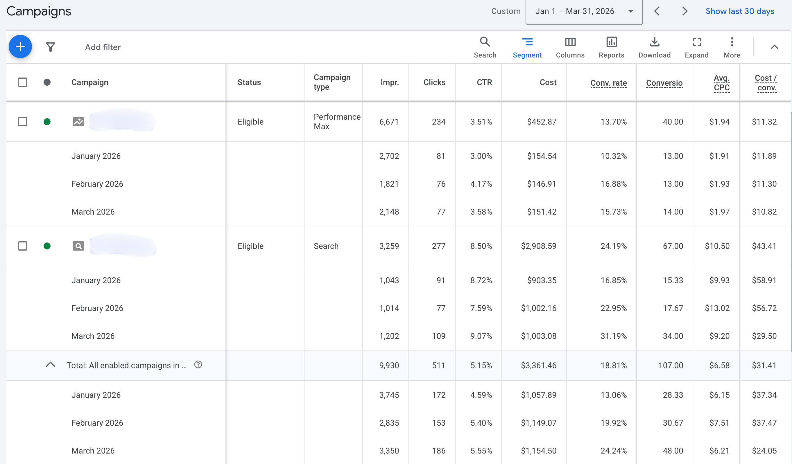Click Show last 30 days link
Screen dimensions: 792x464
click(739, 11)
